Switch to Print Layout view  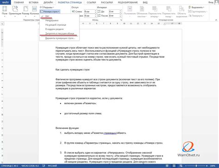coord(174,166)
